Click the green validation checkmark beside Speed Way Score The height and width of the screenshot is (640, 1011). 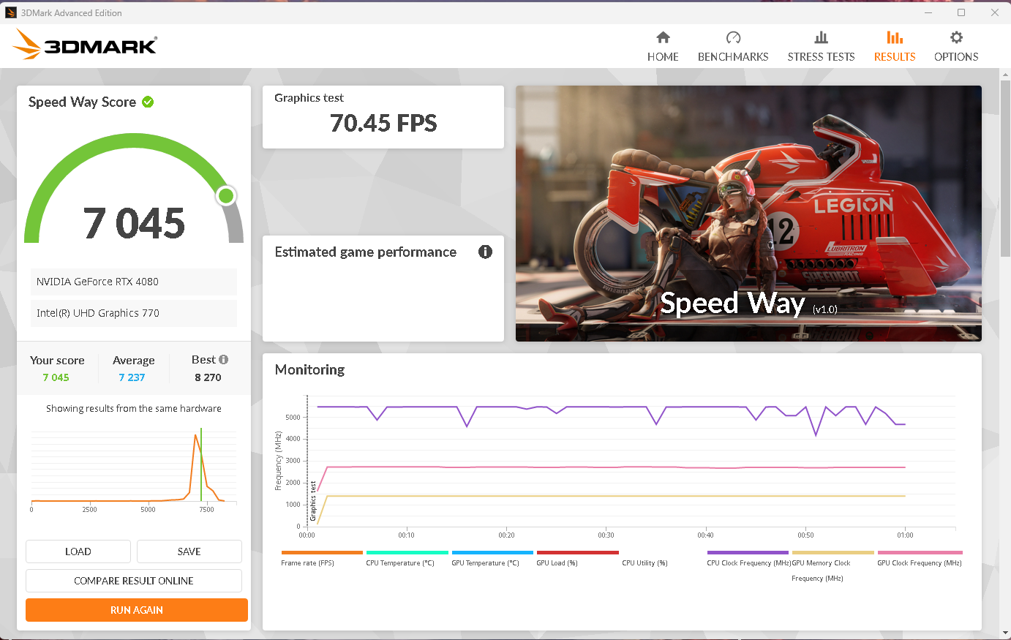tap(148, 102)
